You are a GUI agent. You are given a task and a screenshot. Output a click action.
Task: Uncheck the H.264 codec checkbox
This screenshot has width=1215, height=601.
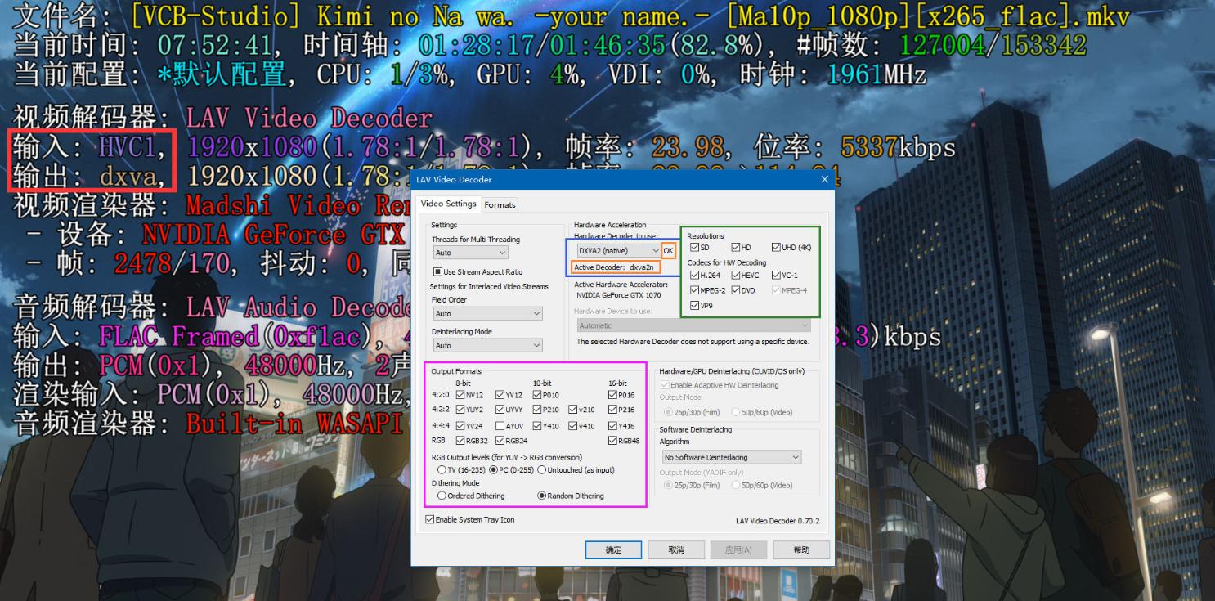click(696, 275)
